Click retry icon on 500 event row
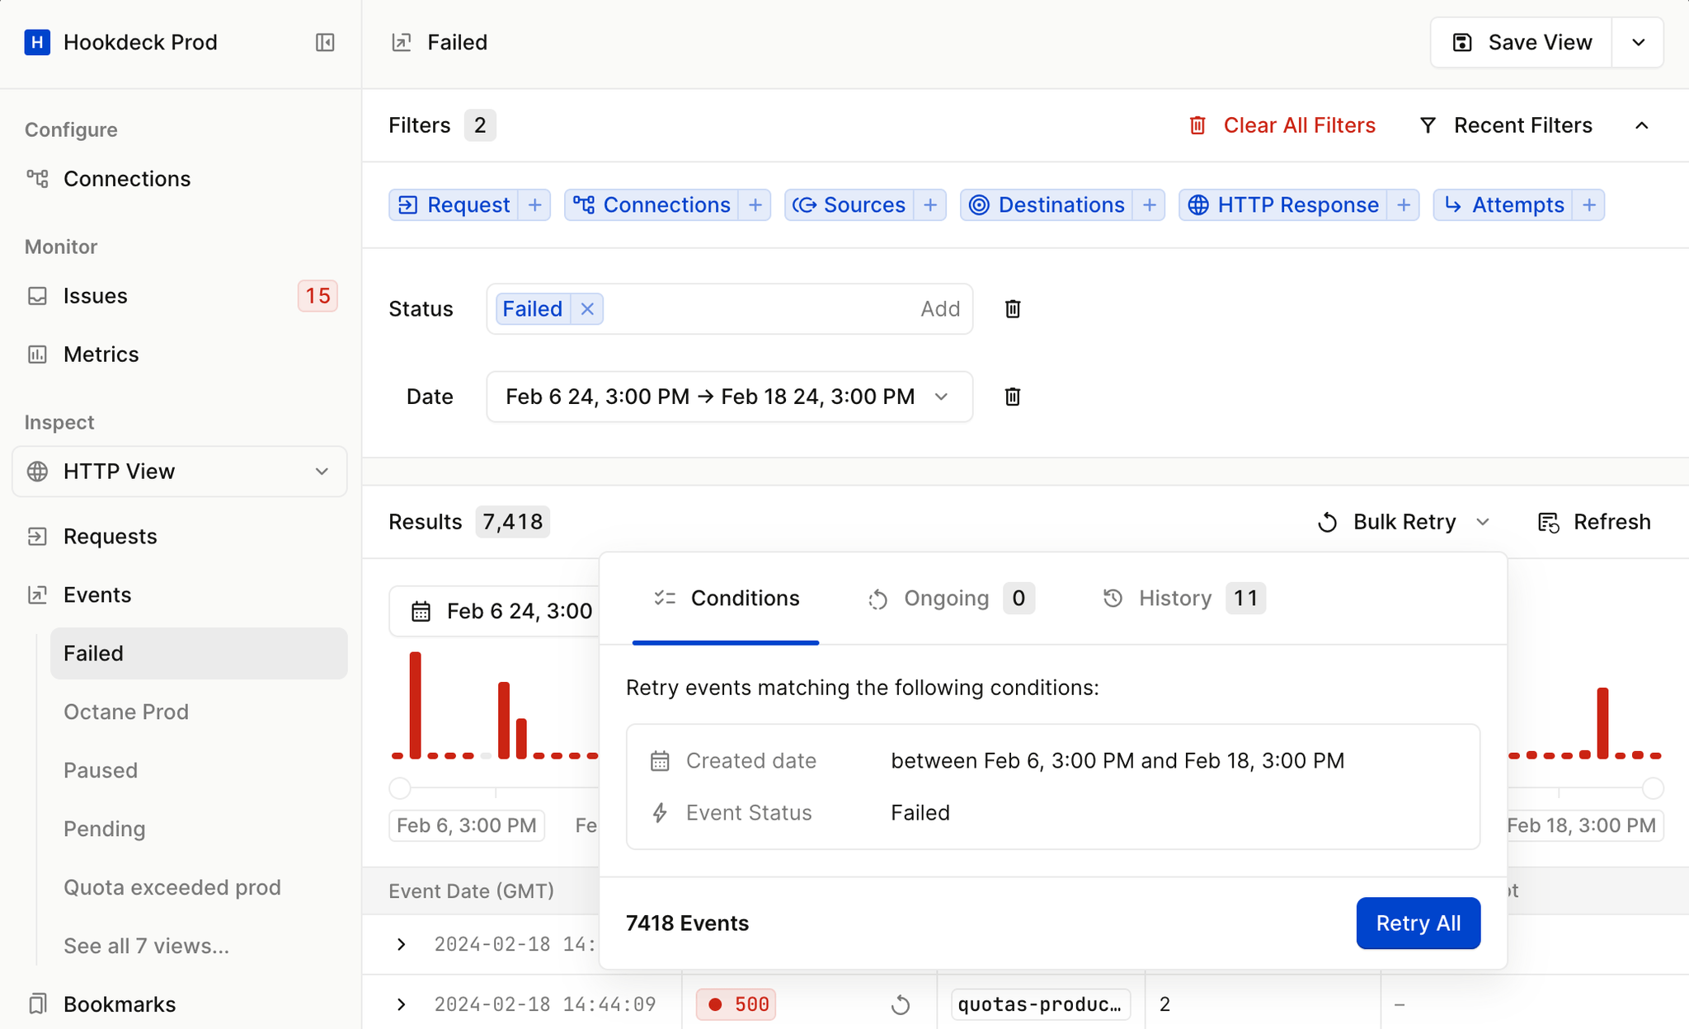This screenshot has width=1689, height=1029. pyautogui.click(x=901, y=1004)
